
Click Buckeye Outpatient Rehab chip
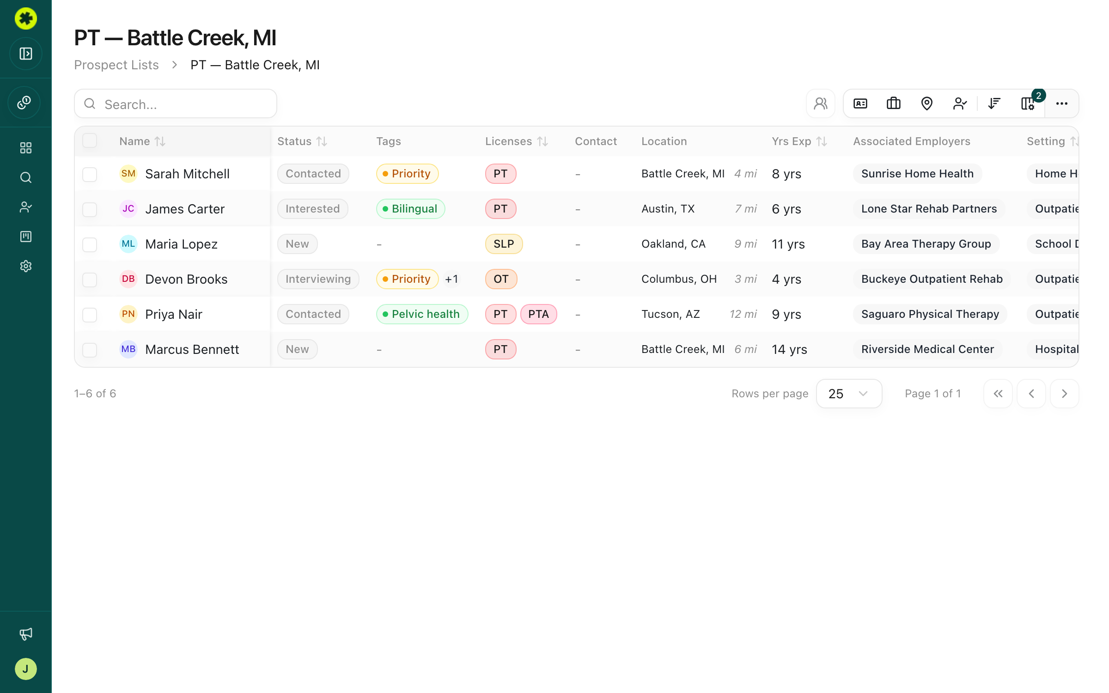932,279
